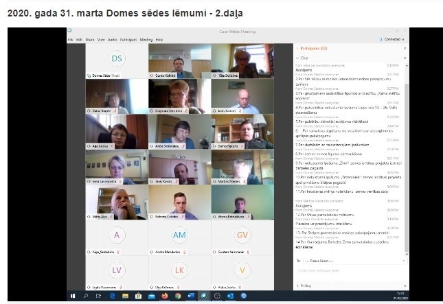Viewport: 443px width, 304px height.
Task: Open the Outlook taskbar icon
Action: (x=230, y=296)
